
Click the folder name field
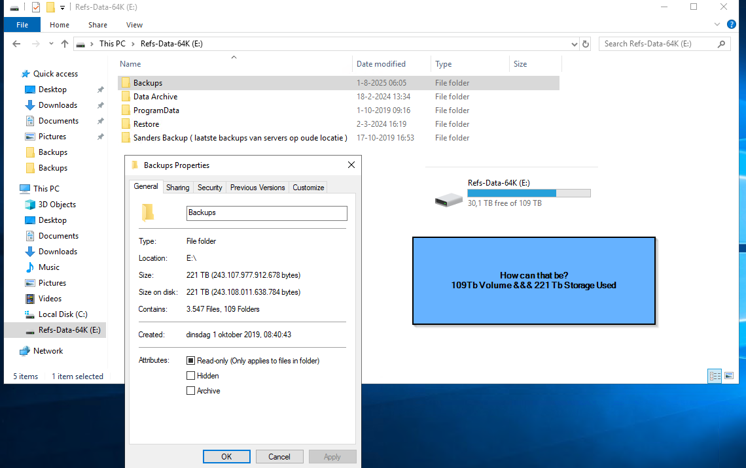coord(266,213)
